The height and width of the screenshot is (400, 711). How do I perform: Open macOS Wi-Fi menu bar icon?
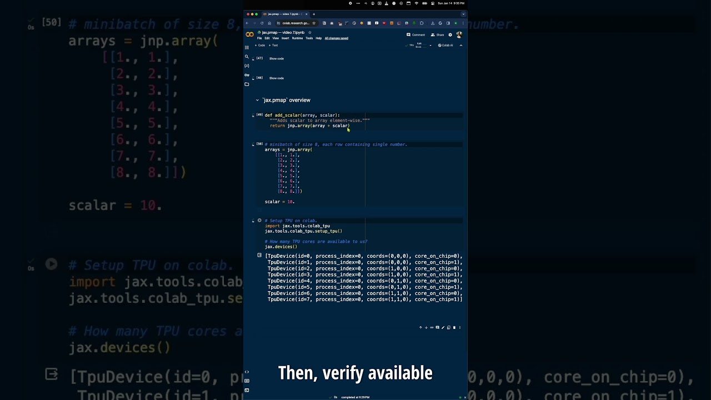[x=416, y=3]
